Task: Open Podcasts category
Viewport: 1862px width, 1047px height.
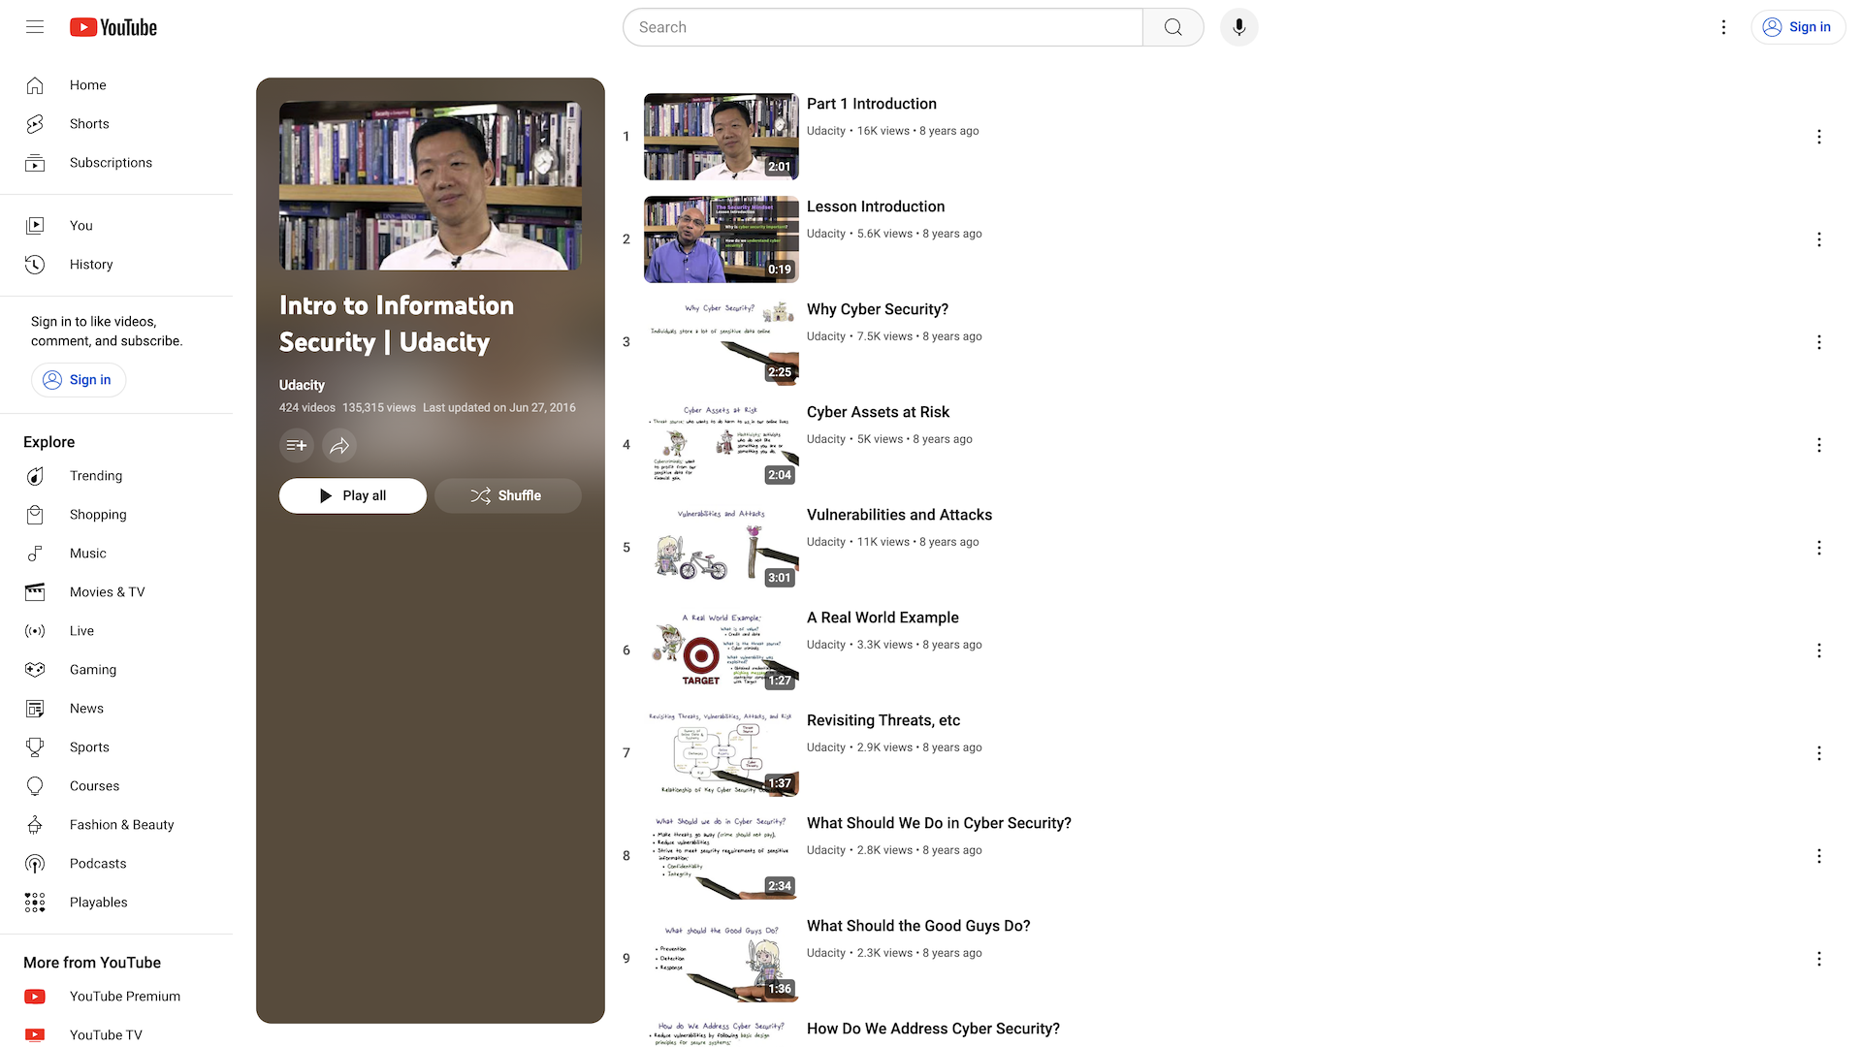Action: [x=116, y=864]
